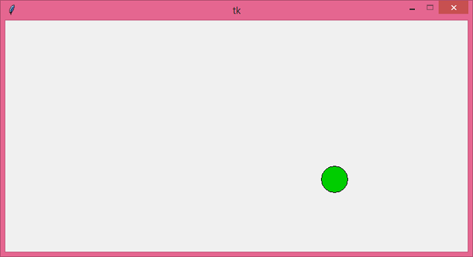Maximize the tk window

430,7
